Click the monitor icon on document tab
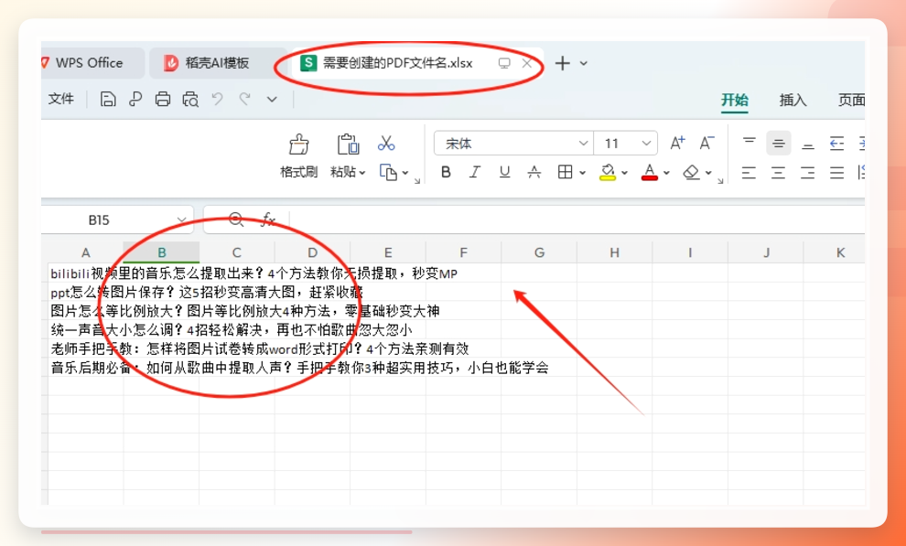 click(504, 63)
